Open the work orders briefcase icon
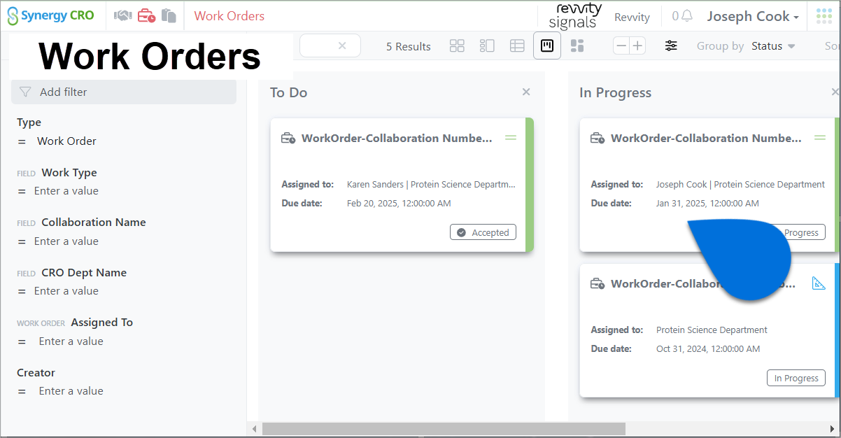 146,15
